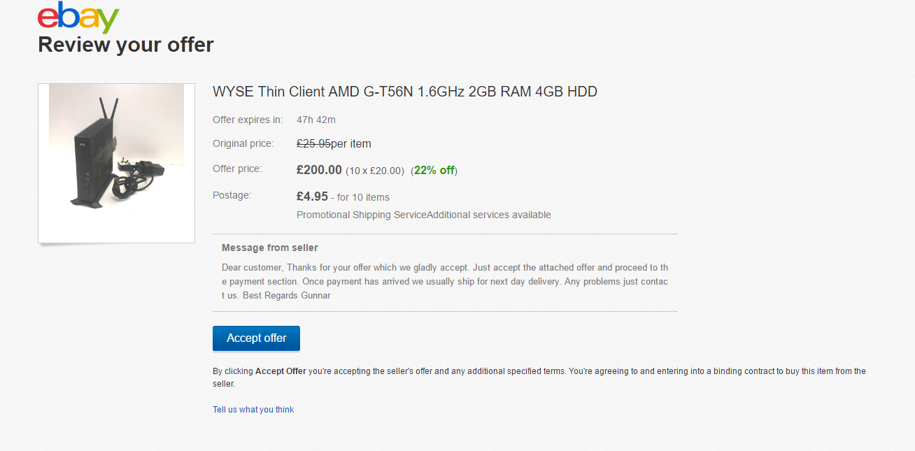Click the Offer price label

(x=237, y=169)
